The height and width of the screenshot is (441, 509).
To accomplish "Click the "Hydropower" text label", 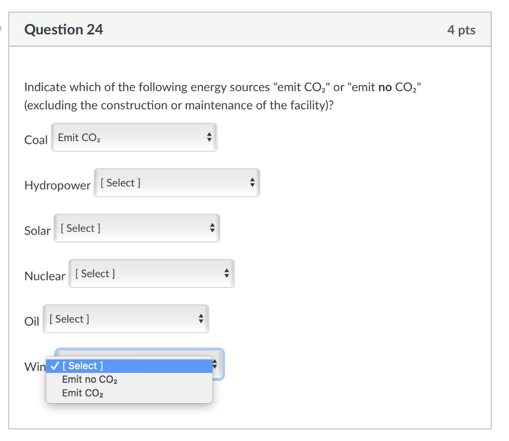I will pyautogui.click(x=58, y=185).
